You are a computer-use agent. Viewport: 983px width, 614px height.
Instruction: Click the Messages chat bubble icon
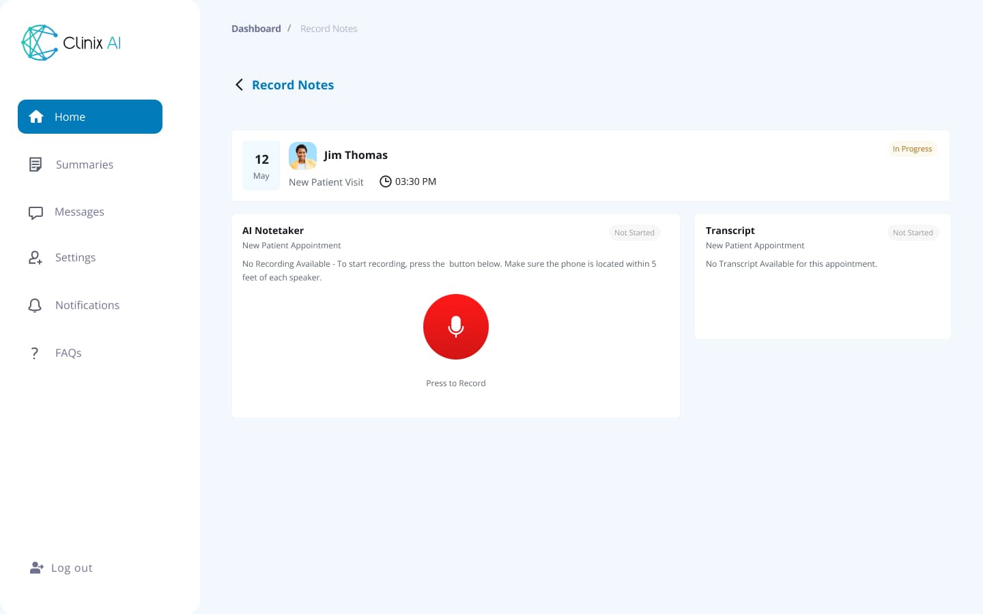(35, 212)
